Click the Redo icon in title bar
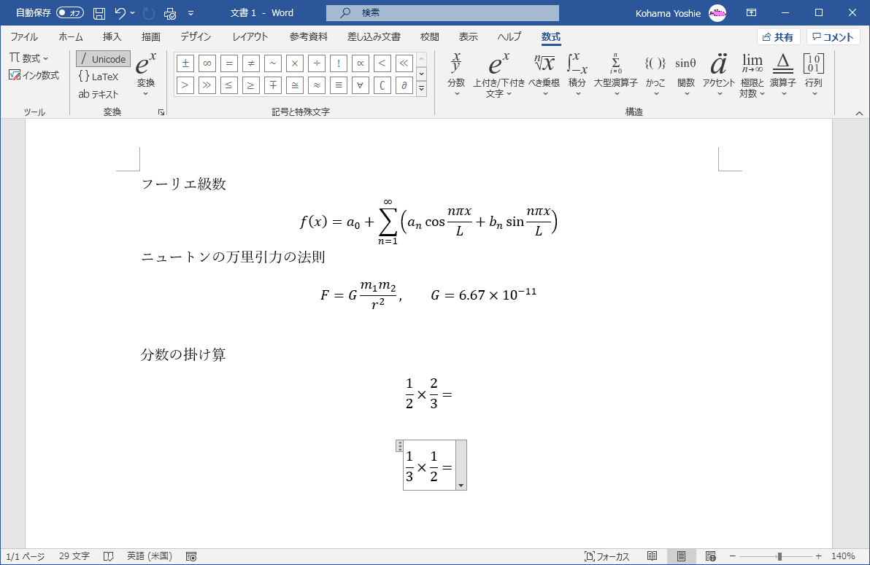 (148, 13)
